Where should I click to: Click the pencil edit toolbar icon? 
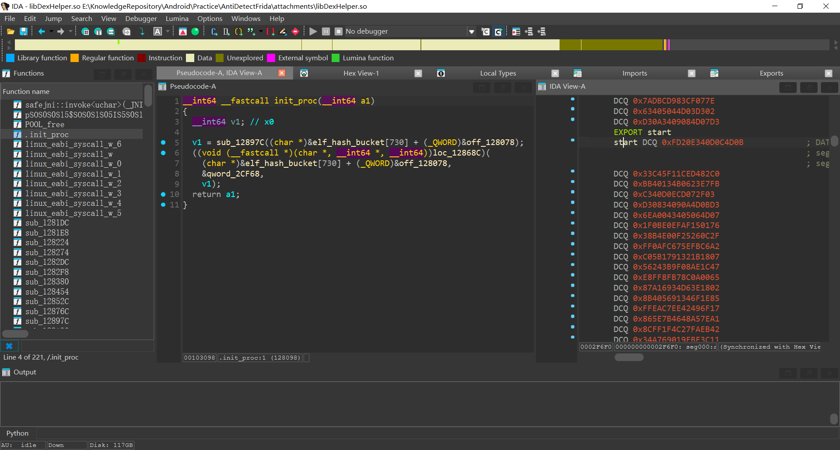(x=283, y=31)
